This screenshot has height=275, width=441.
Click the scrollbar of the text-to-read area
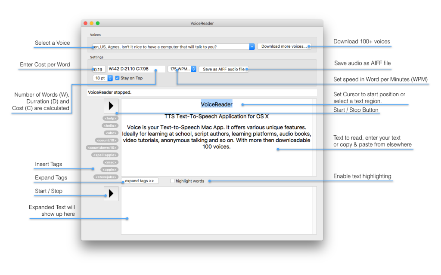314,137
